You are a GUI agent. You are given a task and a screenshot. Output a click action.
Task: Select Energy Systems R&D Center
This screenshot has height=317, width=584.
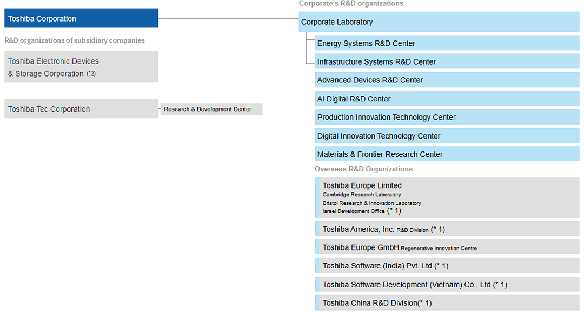(x=447, y=43)
